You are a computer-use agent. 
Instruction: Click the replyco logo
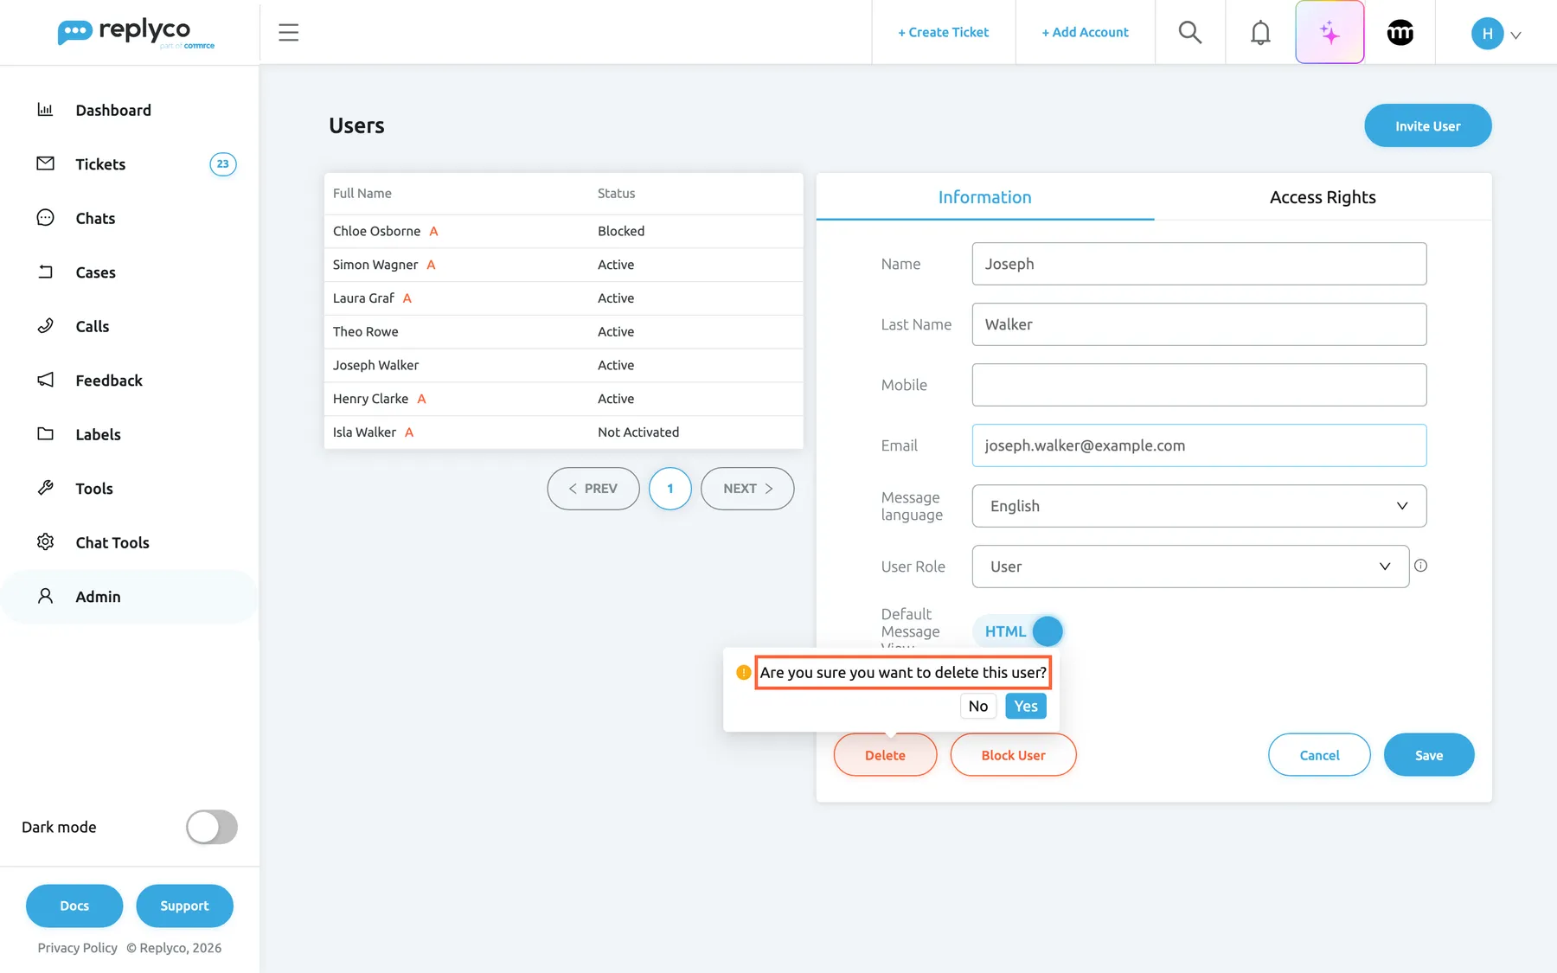(x=136, y=33)
